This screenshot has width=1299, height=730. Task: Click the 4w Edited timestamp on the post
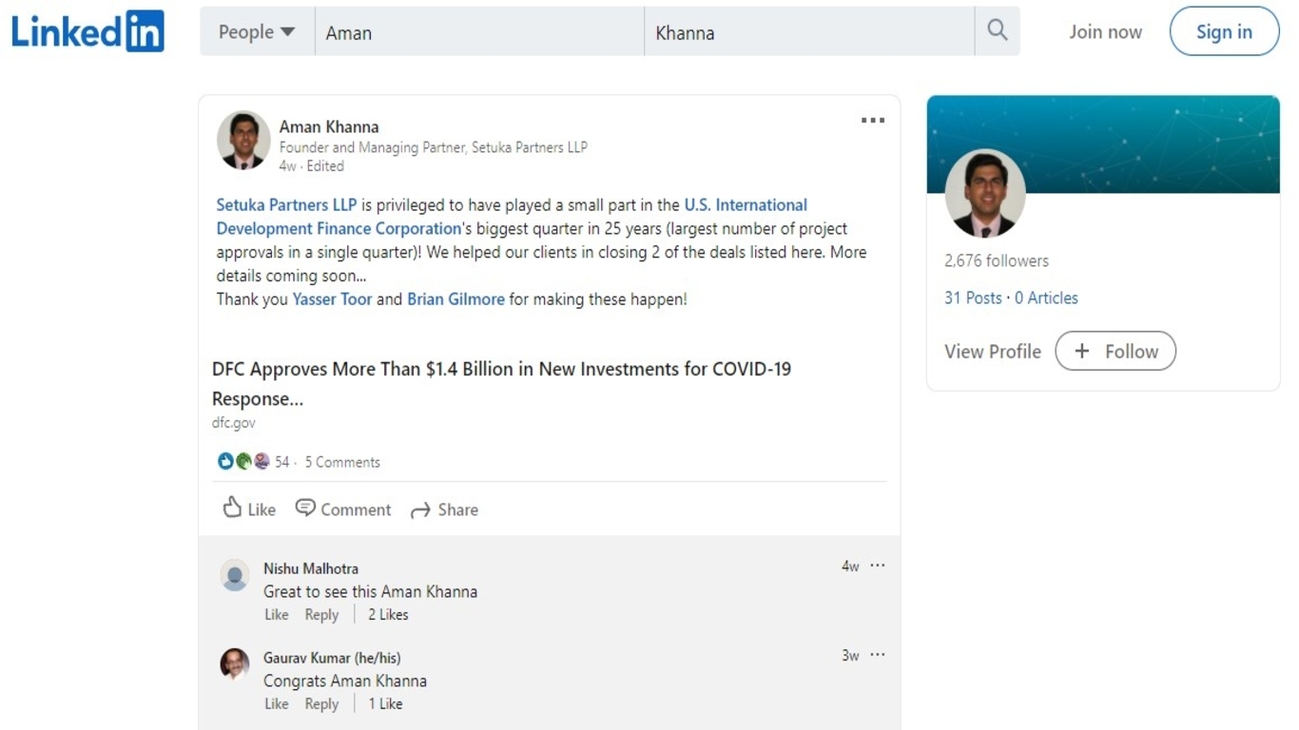(x=311, y=165)
